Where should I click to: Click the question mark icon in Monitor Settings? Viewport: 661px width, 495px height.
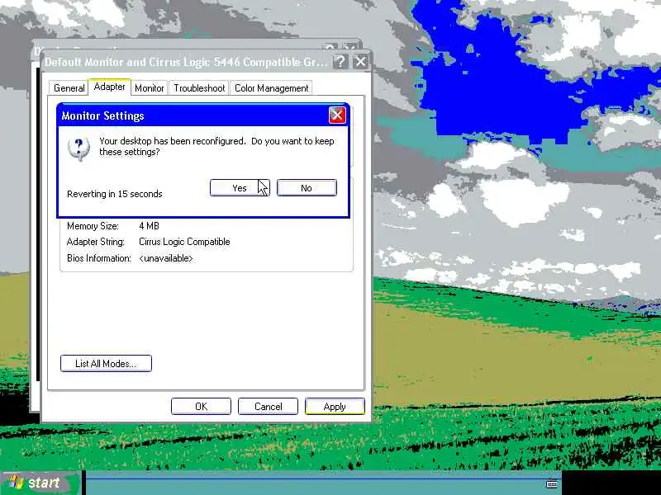[x=78, y=149]
